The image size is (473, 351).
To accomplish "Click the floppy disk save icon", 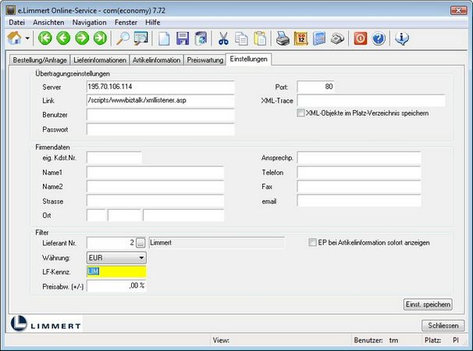I will tap(183, 38).
